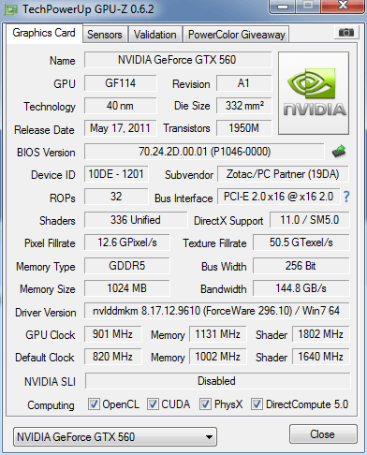Viewport: 367px width, 455px height.
Task: Open the Validation tab
Action: [155, 35]
